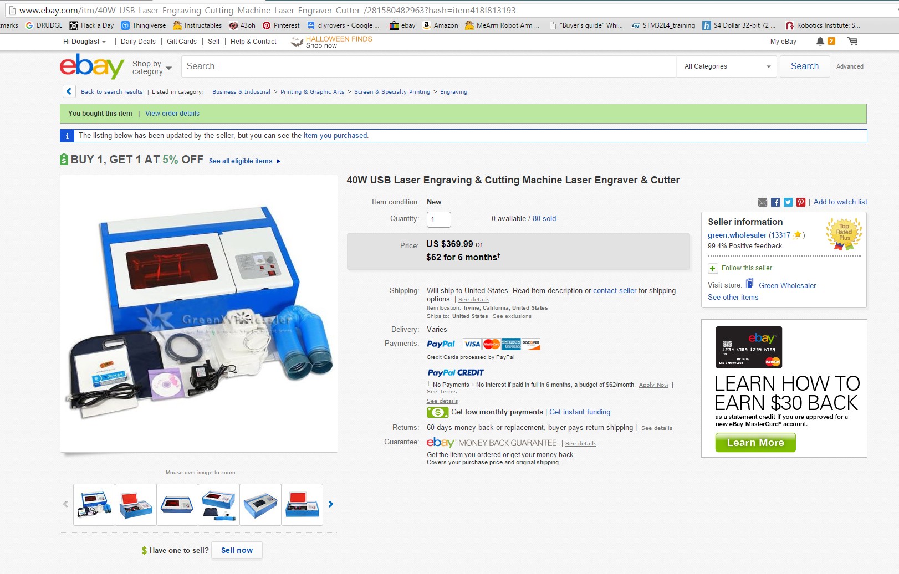
Task: Open the shopping cart icon
Action: [x=852, y=41]
